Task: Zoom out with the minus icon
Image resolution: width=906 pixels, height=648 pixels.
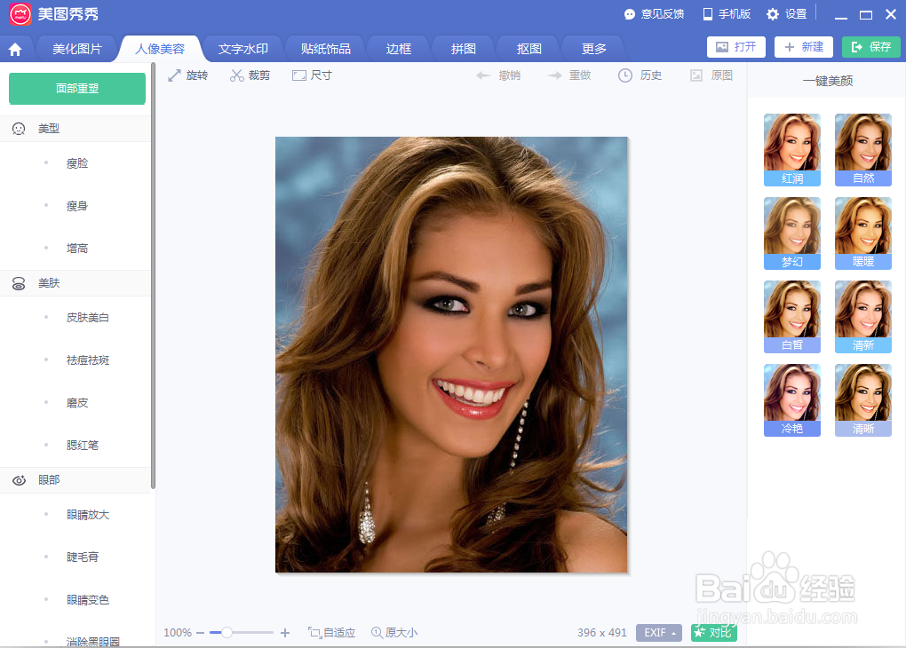Action: (x=201, y=633)
